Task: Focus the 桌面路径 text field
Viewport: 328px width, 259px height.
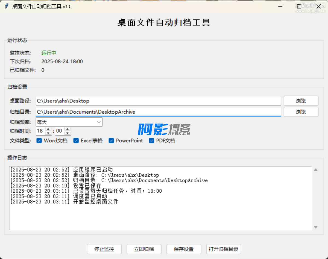Action: 158,101
